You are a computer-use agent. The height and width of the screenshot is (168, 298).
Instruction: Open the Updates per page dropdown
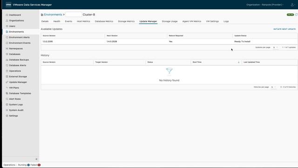(x=276, y=47)
